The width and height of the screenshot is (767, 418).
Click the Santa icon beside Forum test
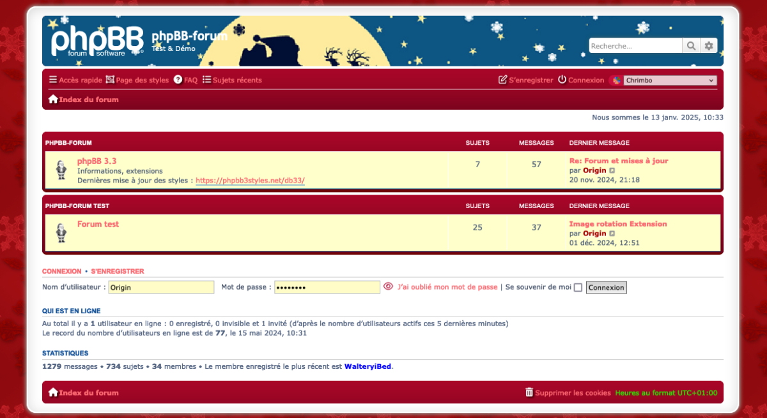coord(61,233)
